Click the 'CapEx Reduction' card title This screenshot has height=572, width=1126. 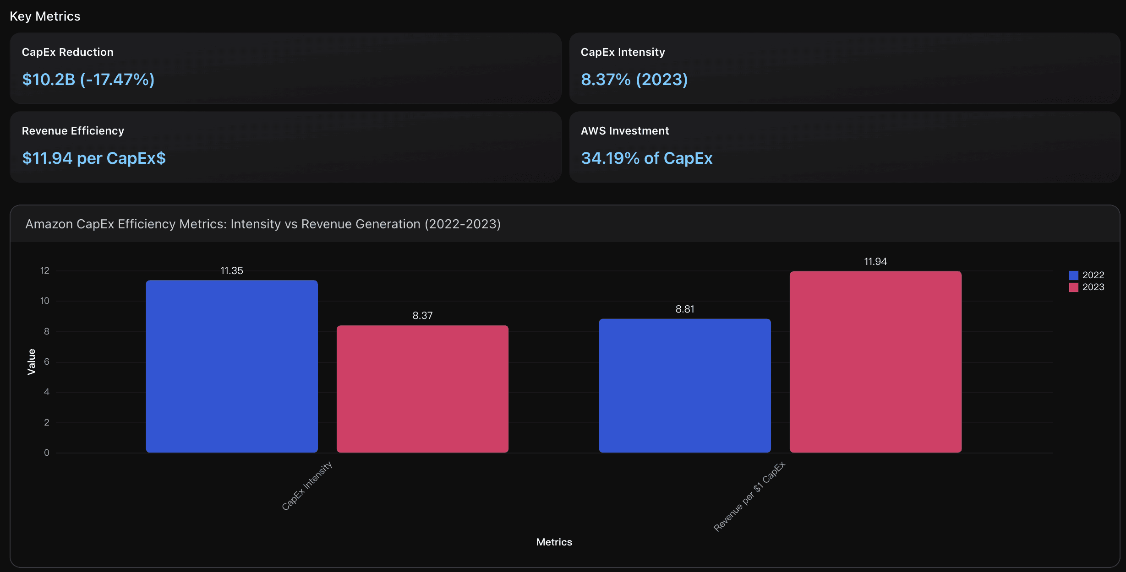click(68, 52)
